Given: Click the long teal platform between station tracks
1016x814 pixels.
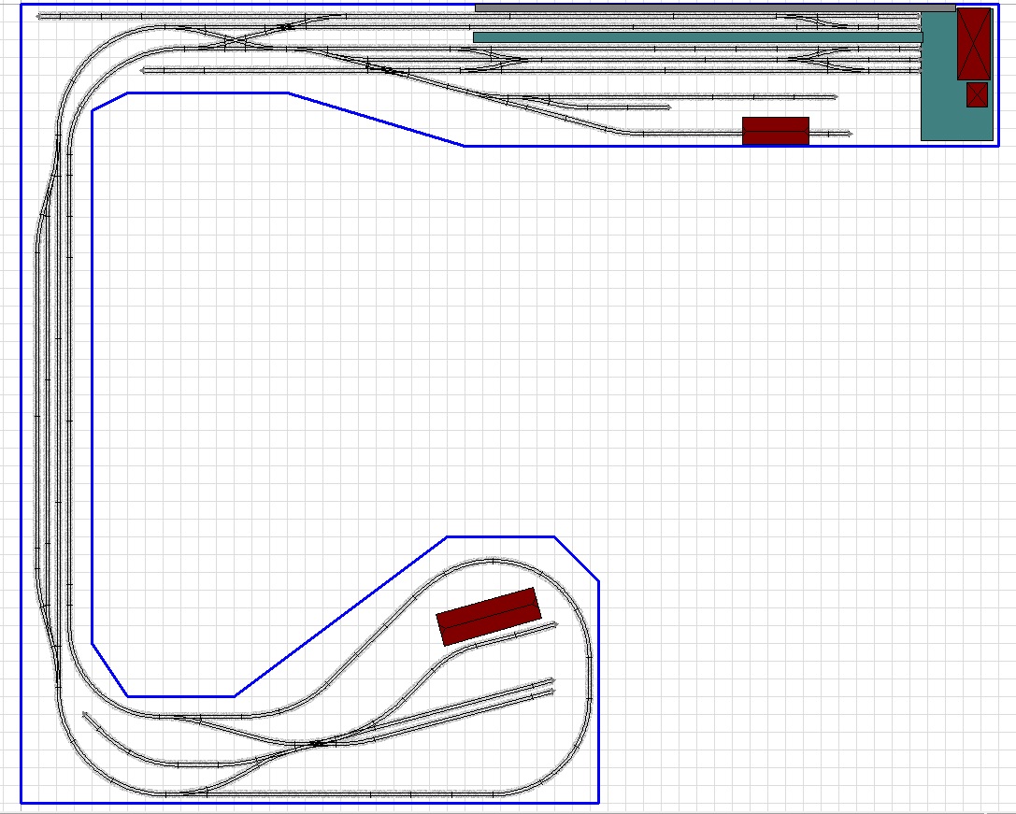Looking at the screenshot, I should coord(696,37).
